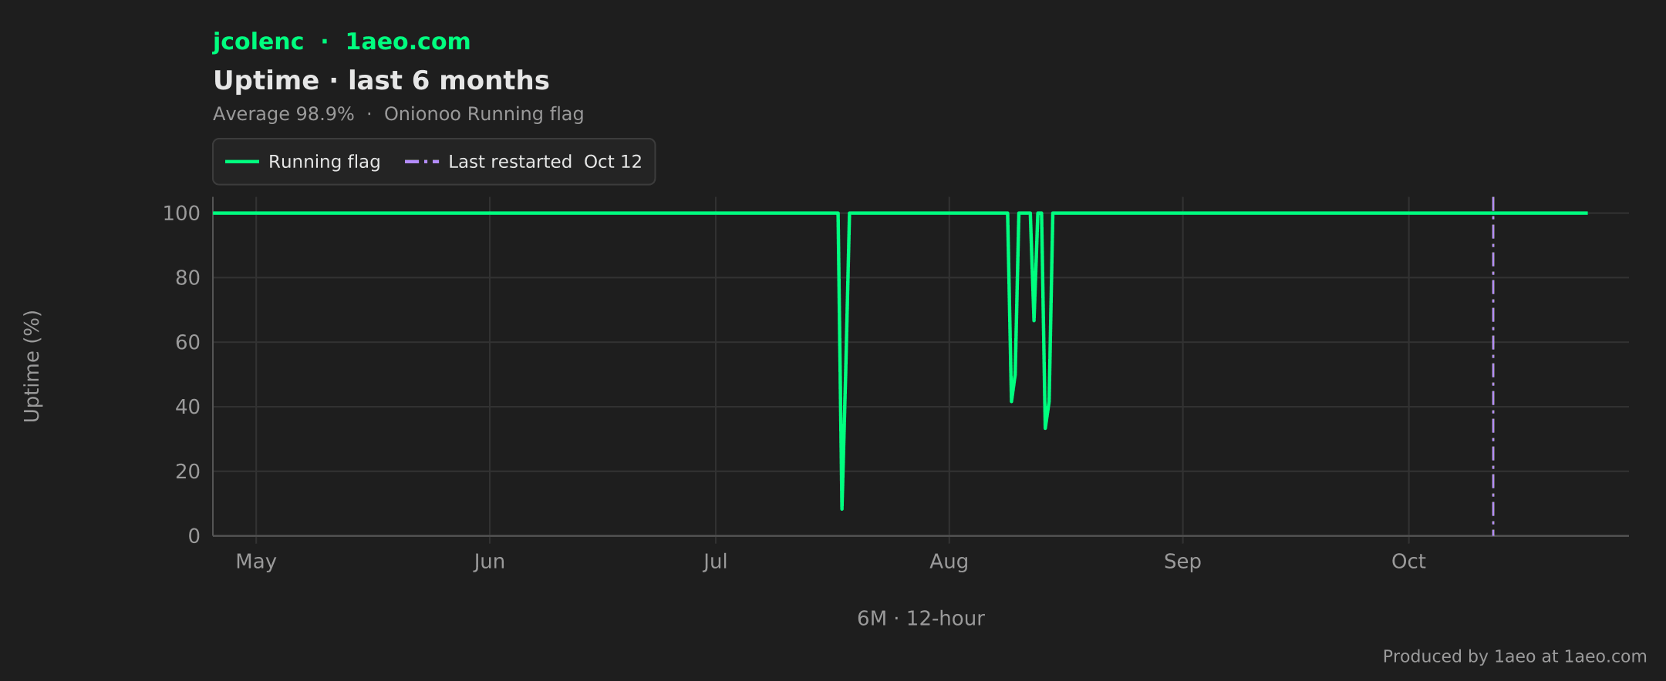This screenshot has width=1666, height=681.
Task: Click the 'Oct' x-axis label
Action: click(x=1408, y=562)
